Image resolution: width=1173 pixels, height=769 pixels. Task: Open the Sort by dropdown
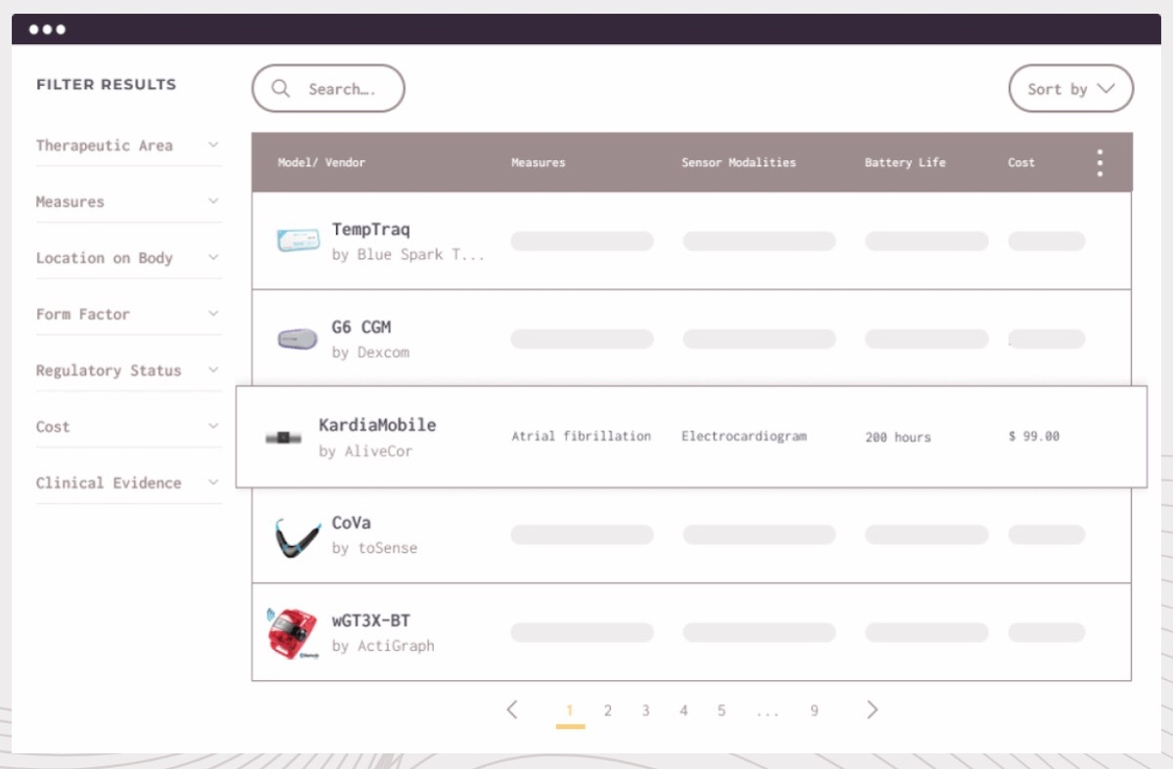pyautogui.click(x=1070, y=89)
